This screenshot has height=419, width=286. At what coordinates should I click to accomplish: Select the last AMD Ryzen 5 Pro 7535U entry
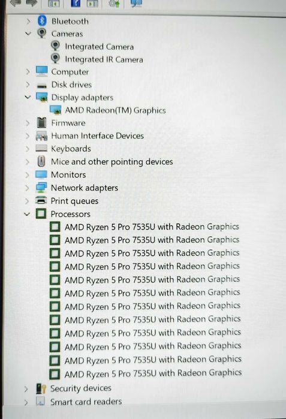tap(153, 373)
